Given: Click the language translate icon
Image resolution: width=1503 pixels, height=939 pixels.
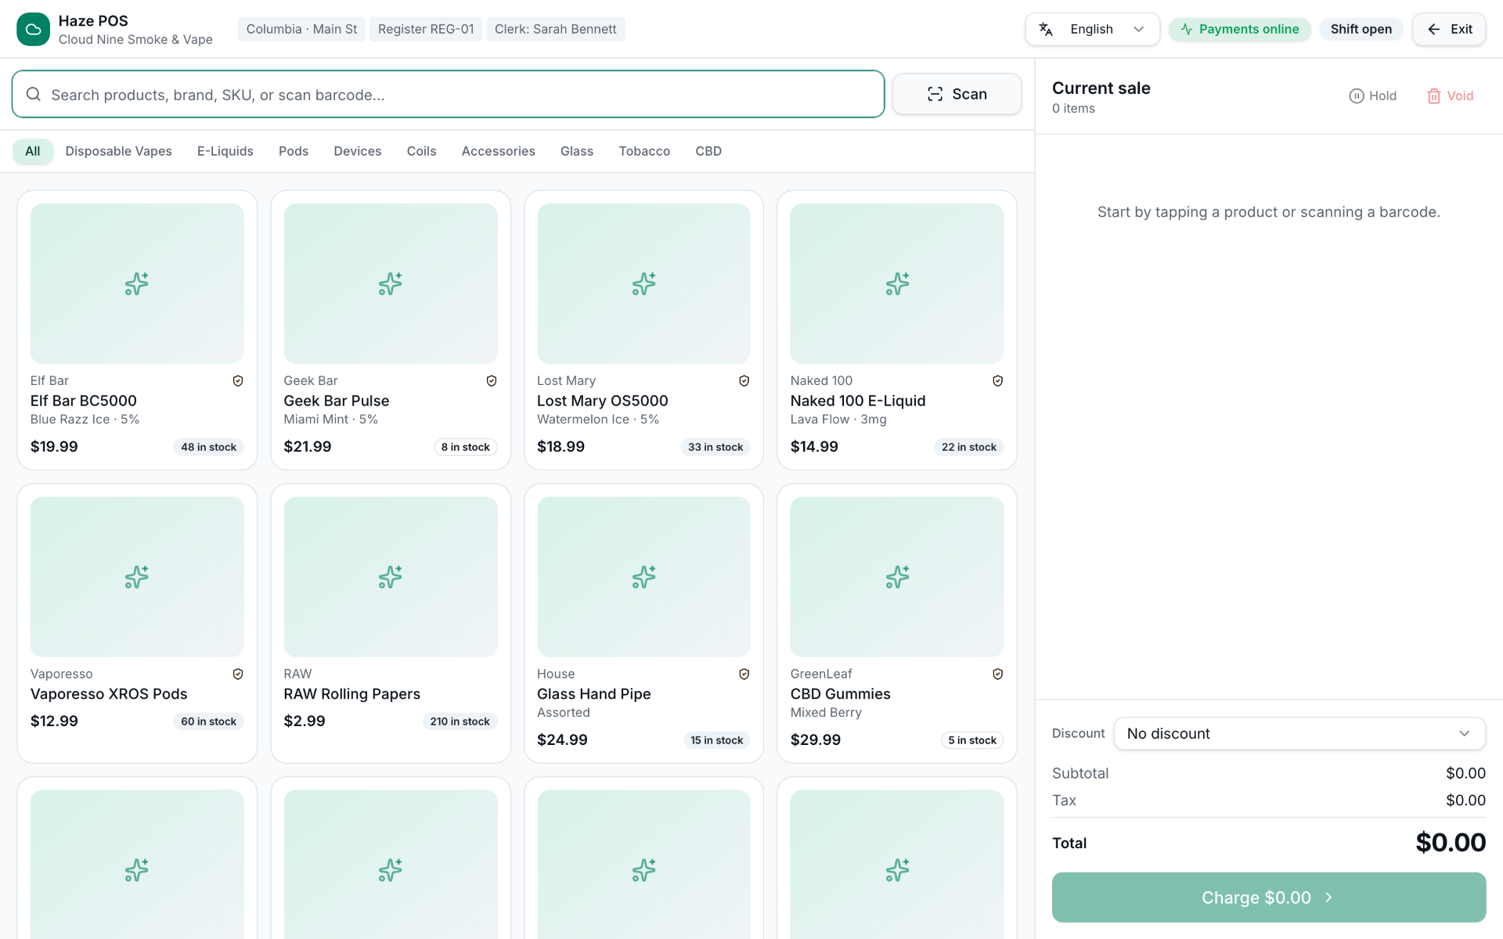Looking at the screenshot, I should [x=1046, y=29].
